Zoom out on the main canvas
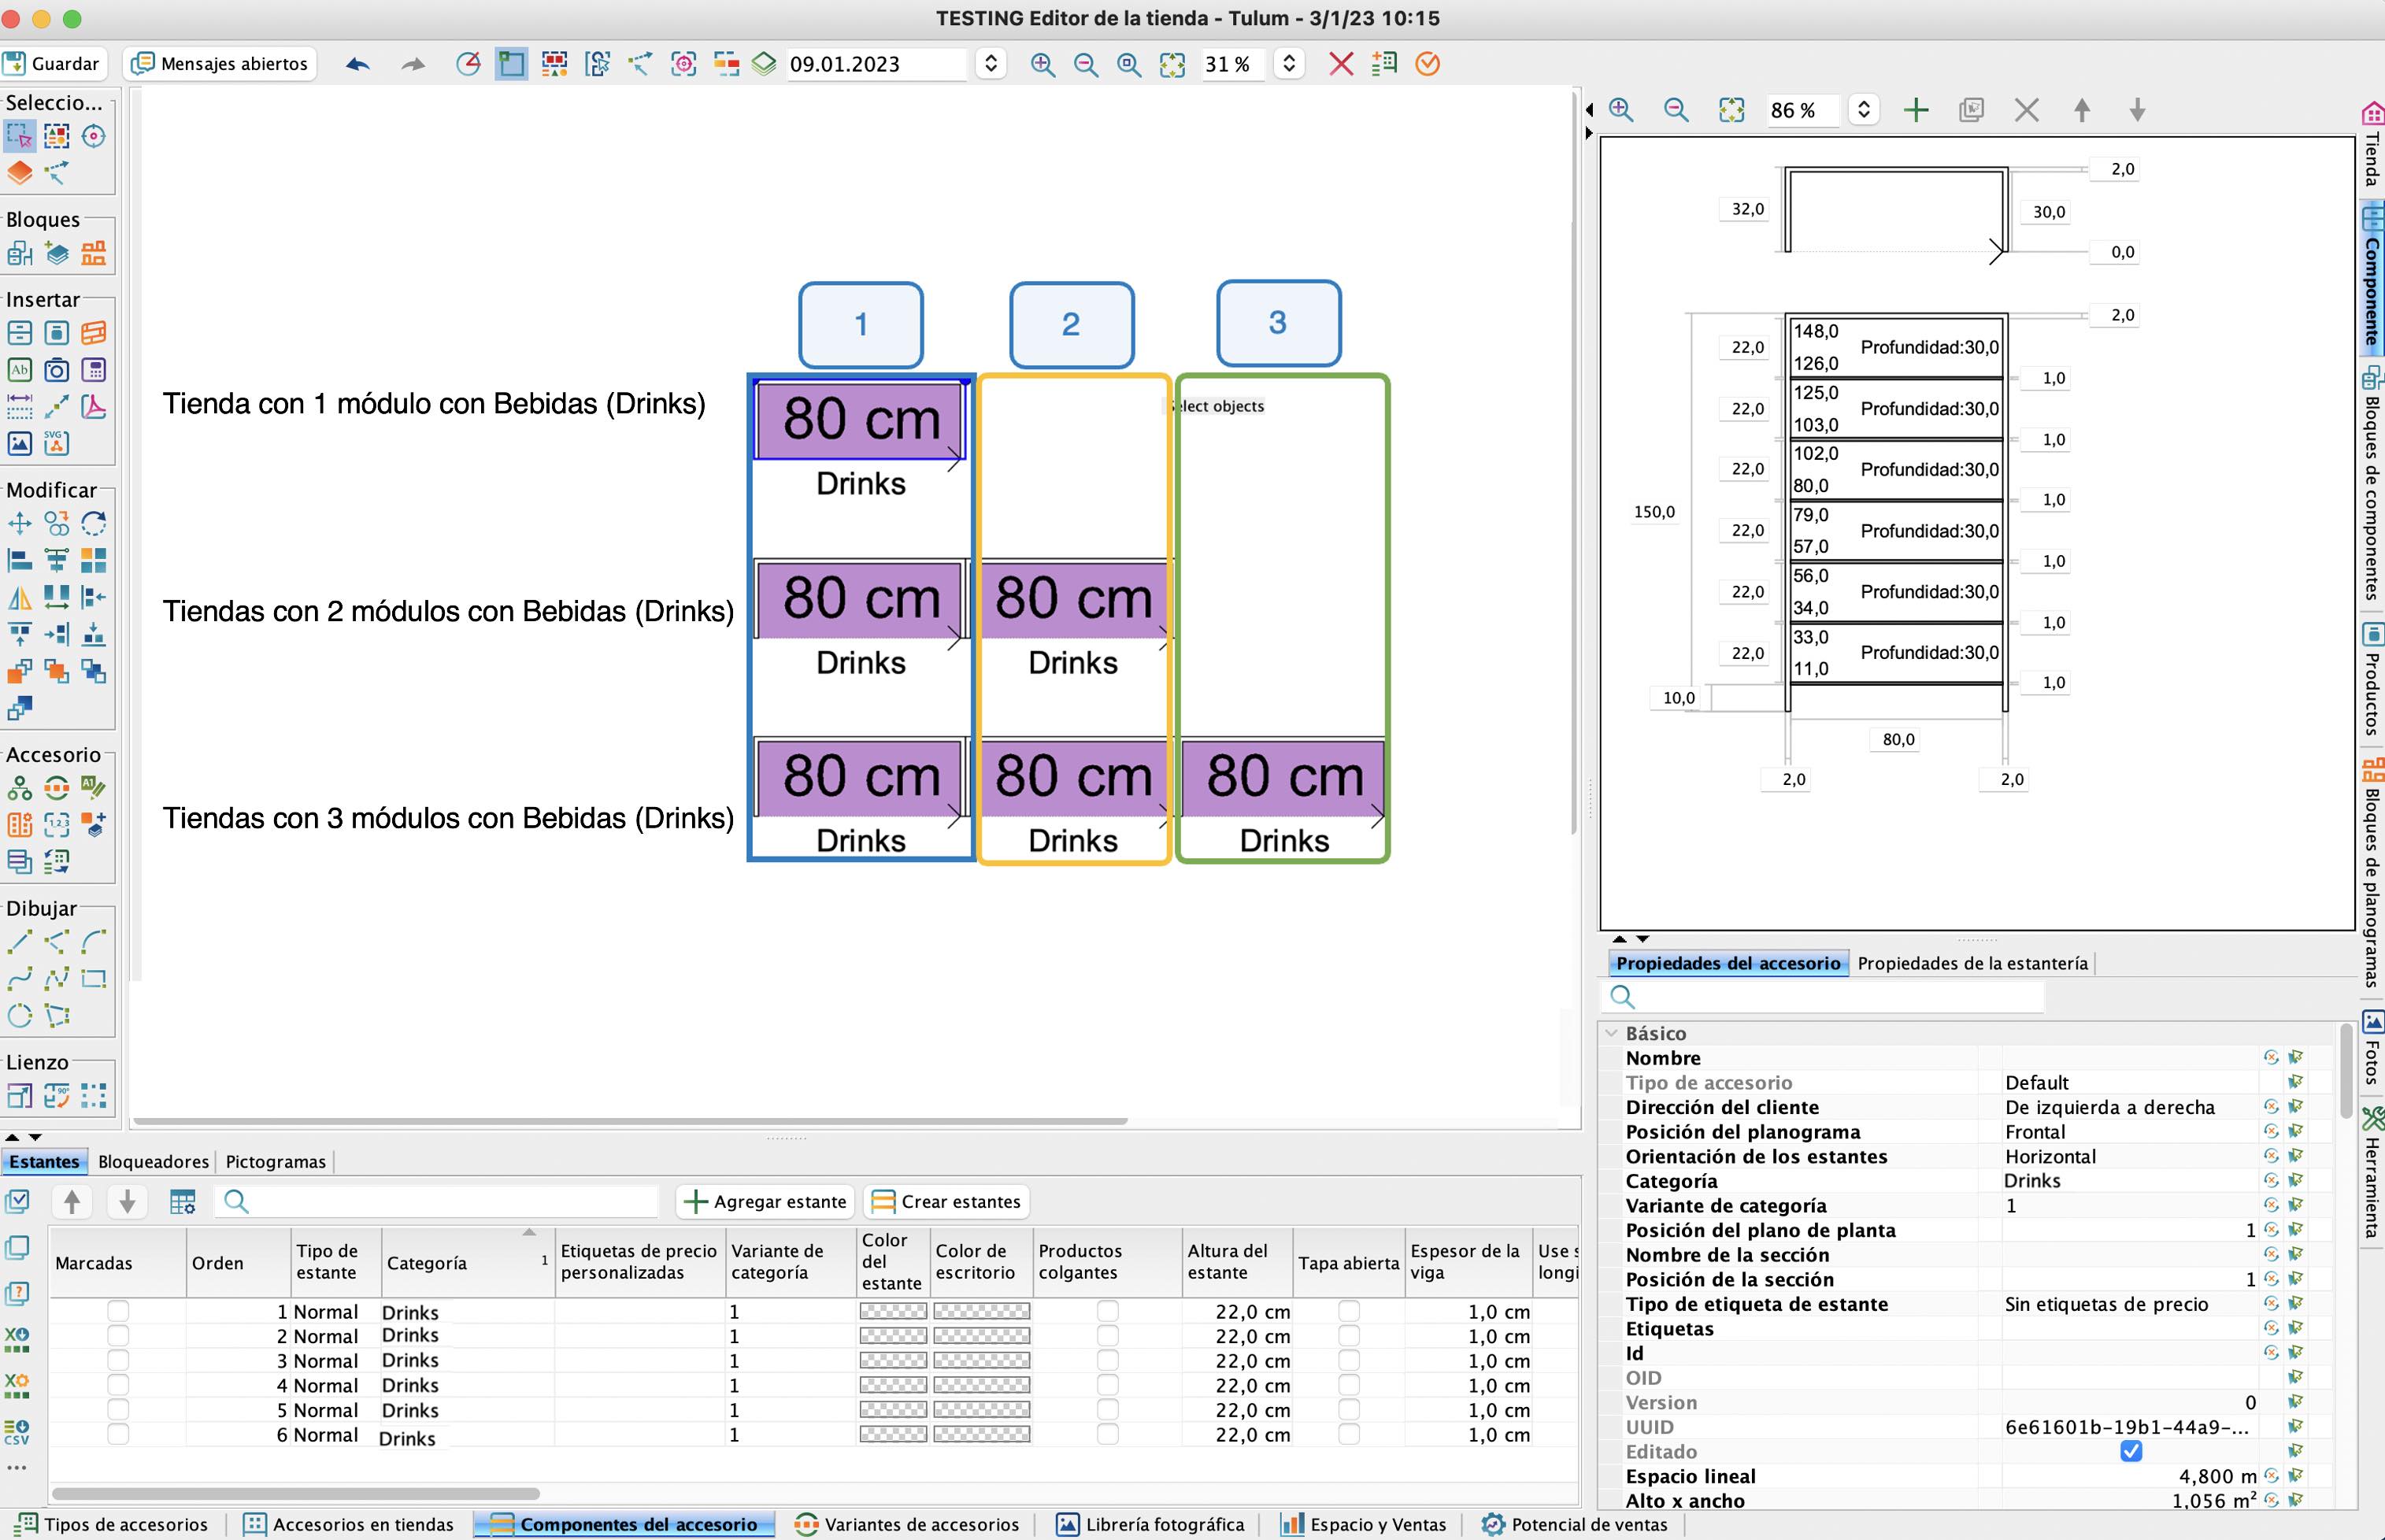Image resolution: width=2385 pixels, height=1540 pixels. tap(1085, 65)
